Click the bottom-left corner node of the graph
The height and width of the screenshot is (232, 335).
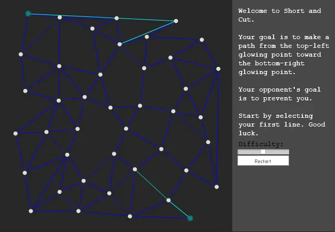tap(31, 211)
